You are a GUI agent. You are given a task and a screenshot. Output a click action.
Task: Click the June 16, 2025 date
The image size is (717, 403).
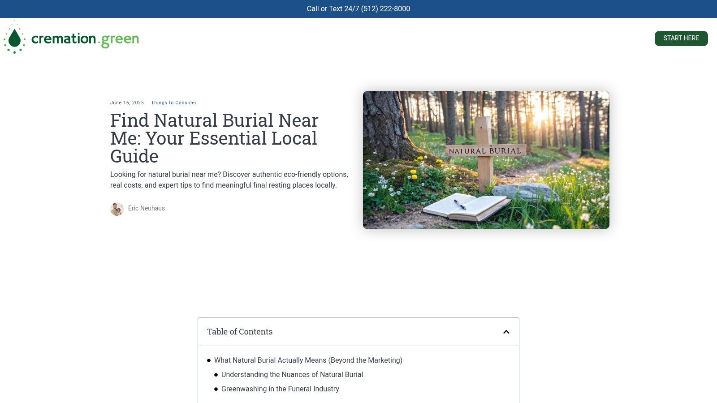pos(127,103)
